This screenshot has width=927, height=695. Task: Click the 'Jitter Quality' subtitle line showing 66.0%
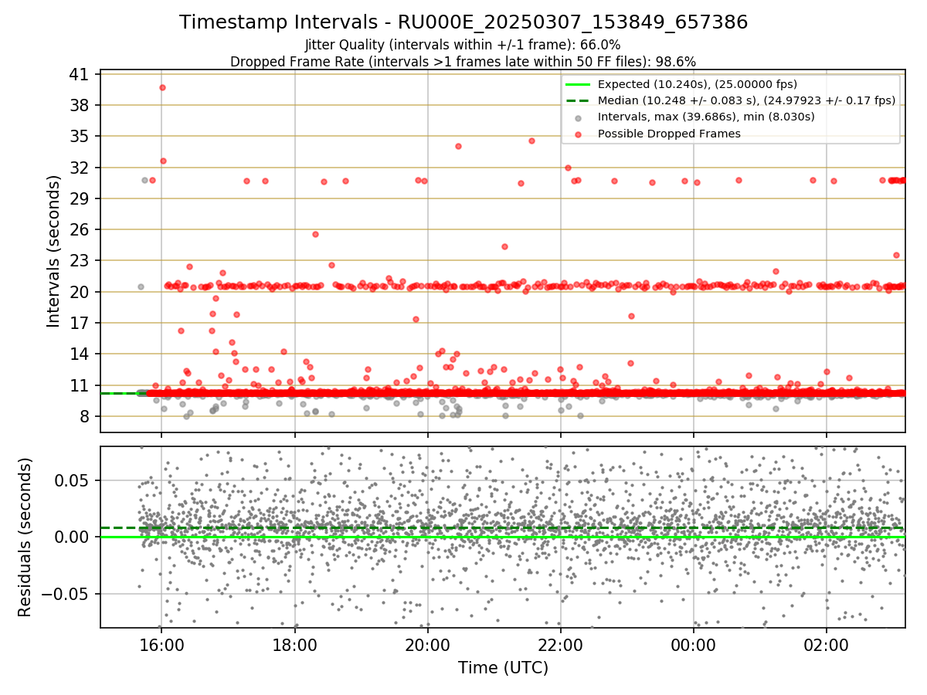[x=463, y=46]
